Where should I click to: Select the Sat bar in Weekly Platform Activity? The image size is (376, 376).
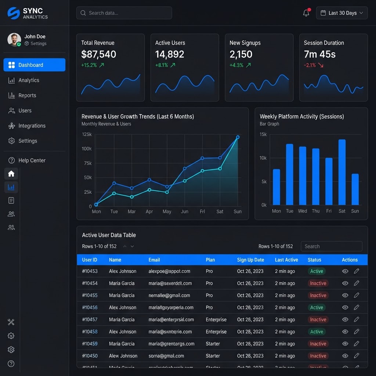(342, 172)
